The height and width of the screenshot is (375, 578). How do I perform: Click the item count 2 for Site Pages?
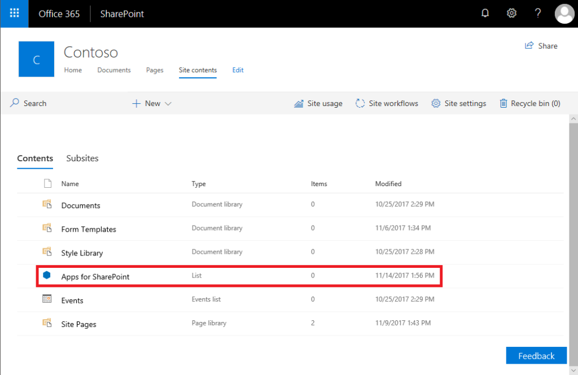tap(313, 323)
